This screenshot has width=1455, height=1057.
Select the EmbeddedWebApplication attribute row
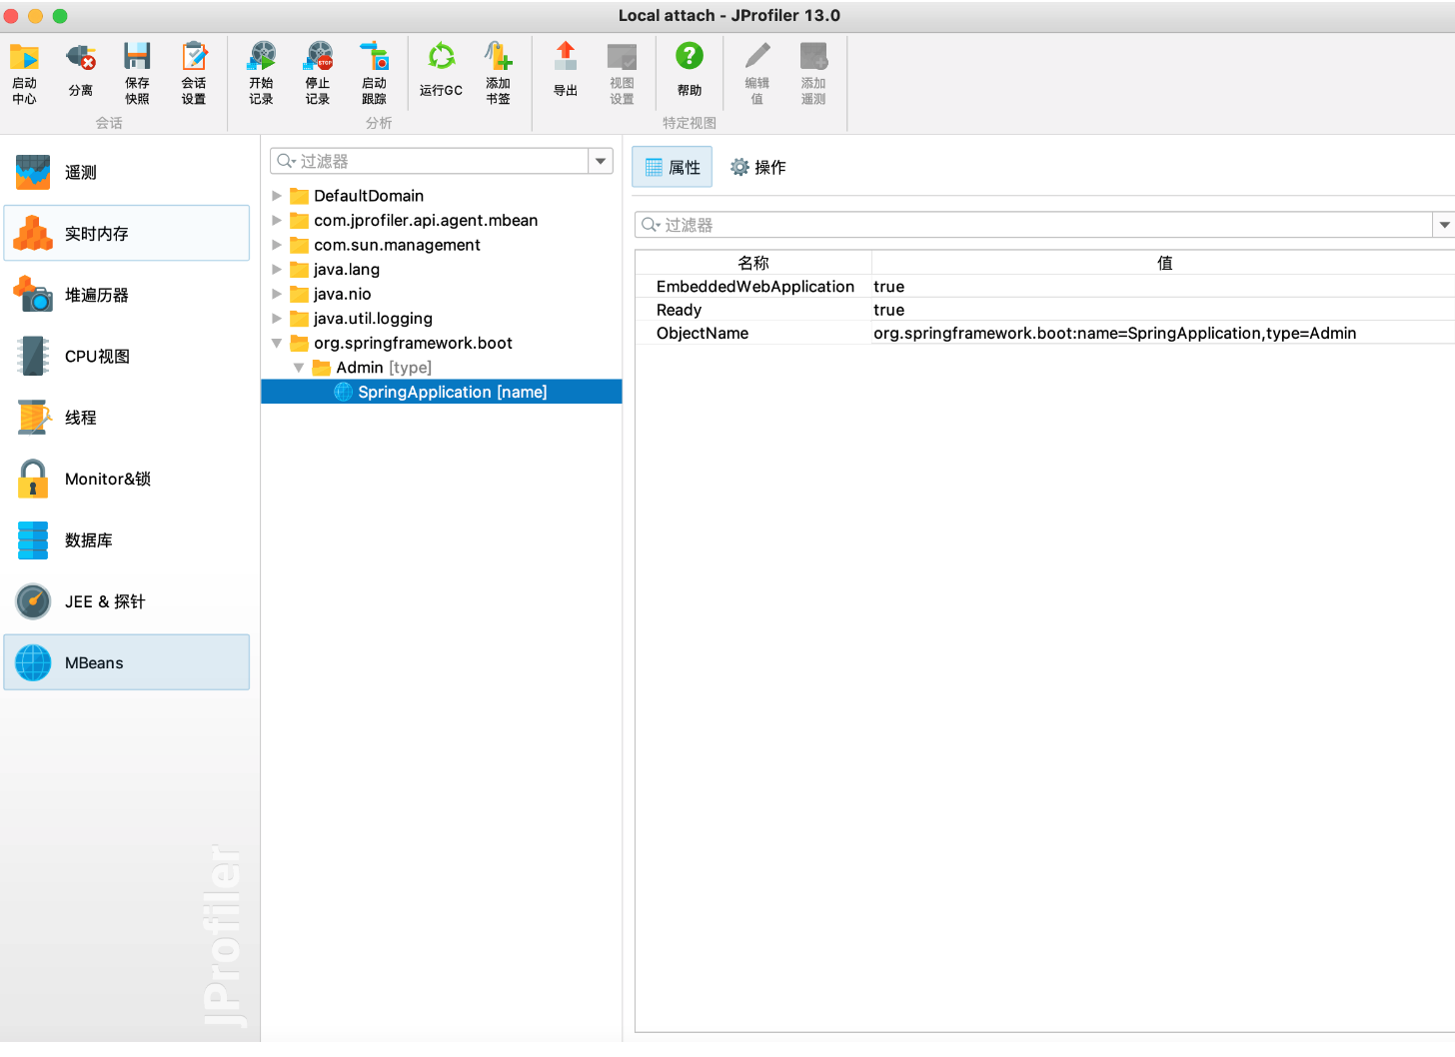coord(1045,287)
